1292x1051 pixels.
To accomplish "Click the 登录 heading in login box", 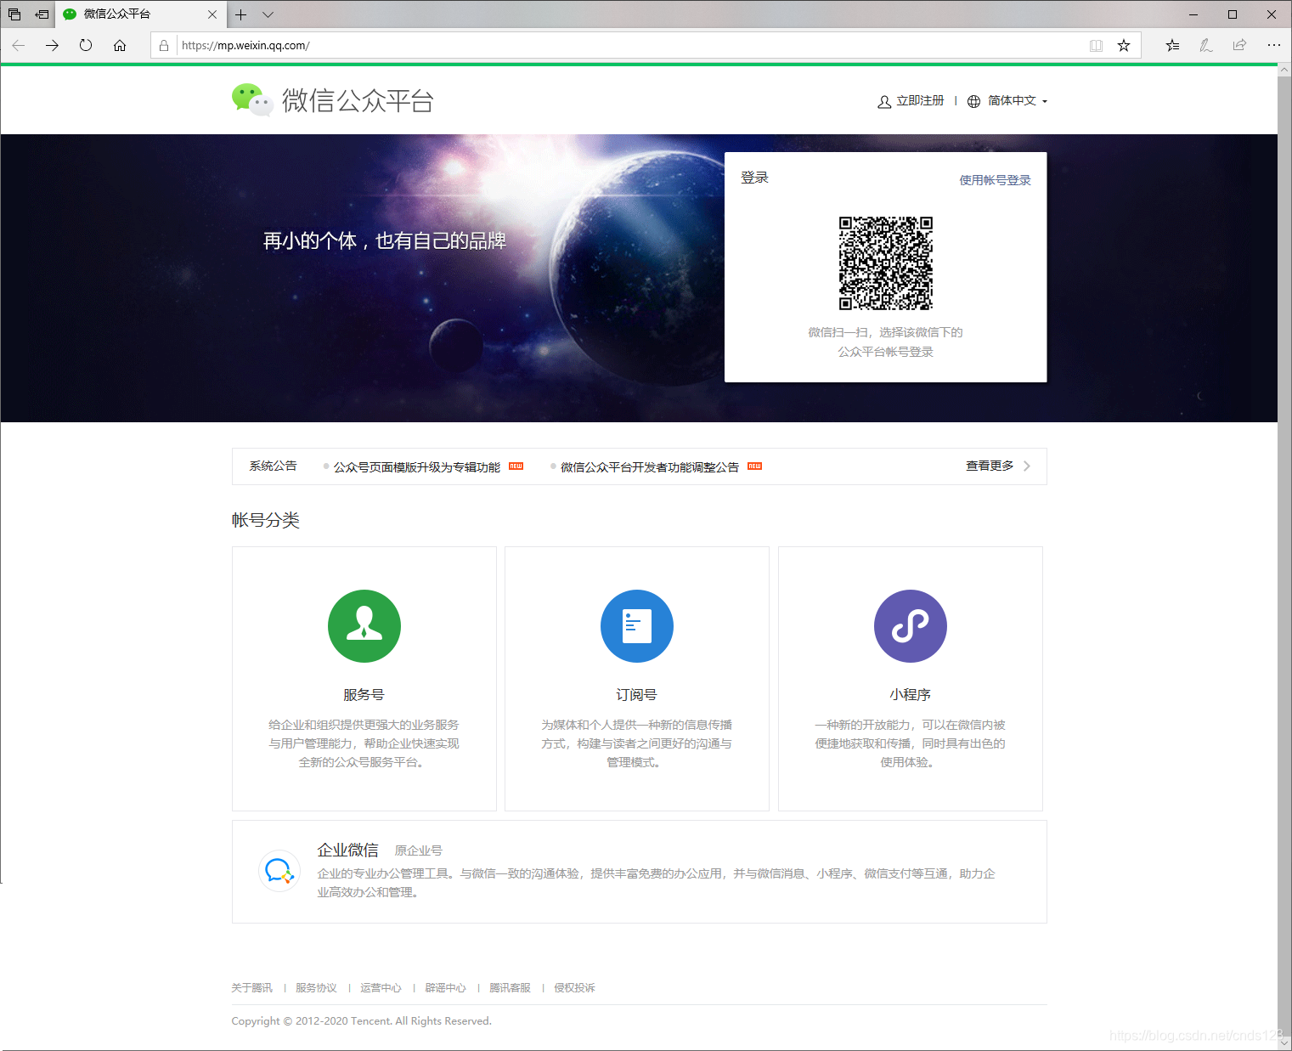I will (754, 178).
